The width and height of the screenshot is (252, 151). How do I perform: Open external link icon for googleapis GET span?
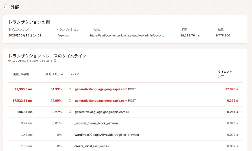pos(70,112)
